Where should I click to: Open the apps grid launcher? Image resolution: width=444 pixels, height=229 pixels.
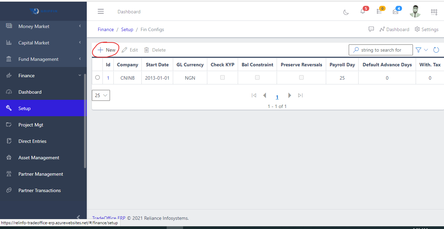coord(434,12)
